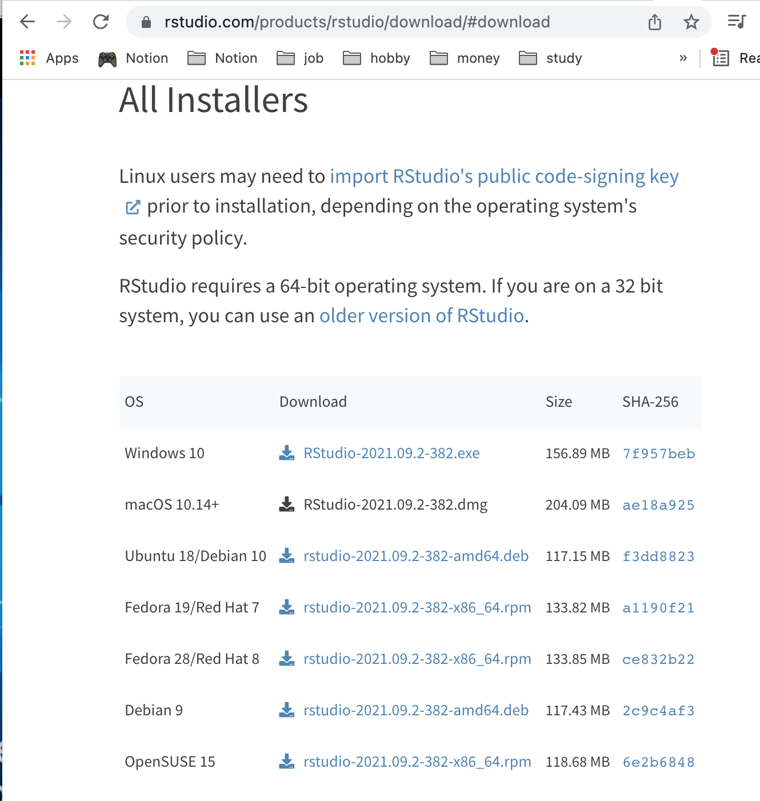Click the Download column header

(x=313, y=402)
